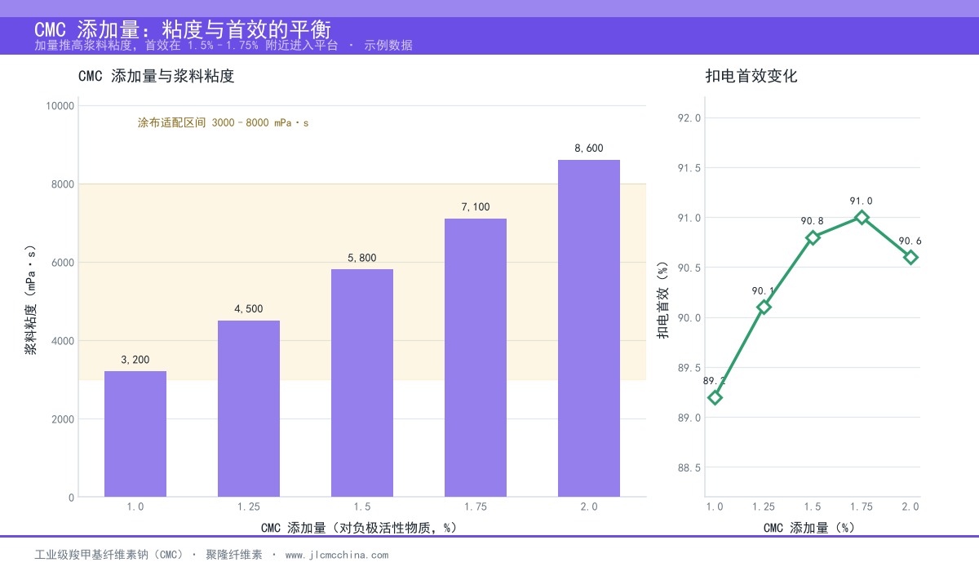This screenshot has height=571, width=979.
Task: Click the data label '91.0'
Action: (862, 201)
